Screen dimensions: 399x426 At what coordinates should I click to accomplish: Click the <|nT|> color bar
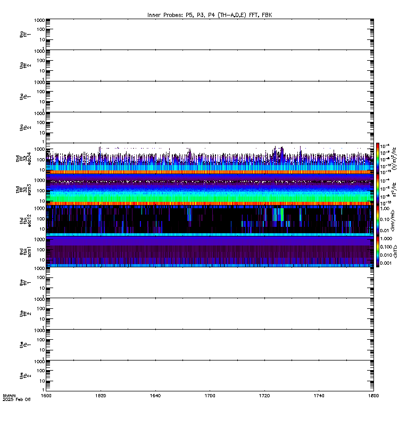(x=378, y=251)
